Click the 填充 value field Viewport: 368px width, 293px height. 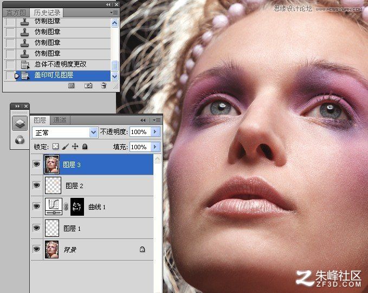[x=140, y=147]
